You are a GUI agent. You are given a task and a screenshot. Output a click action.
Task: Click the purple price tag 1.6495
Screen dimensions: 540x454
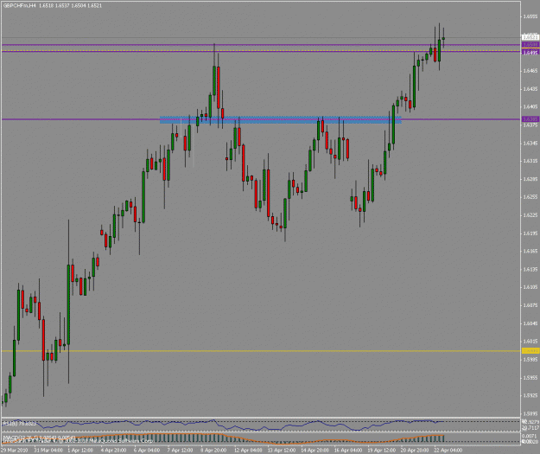tap(530, 53)
